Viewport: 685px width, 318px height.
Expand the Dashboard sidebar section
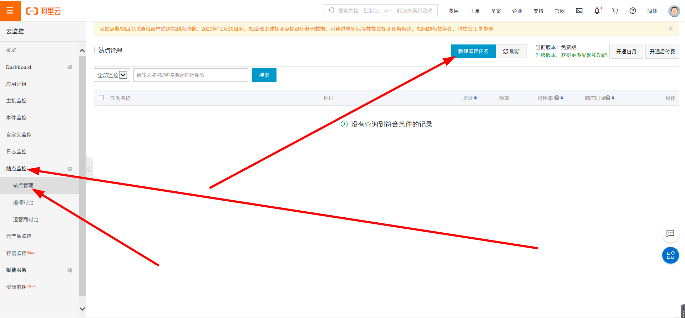[70, 67]
